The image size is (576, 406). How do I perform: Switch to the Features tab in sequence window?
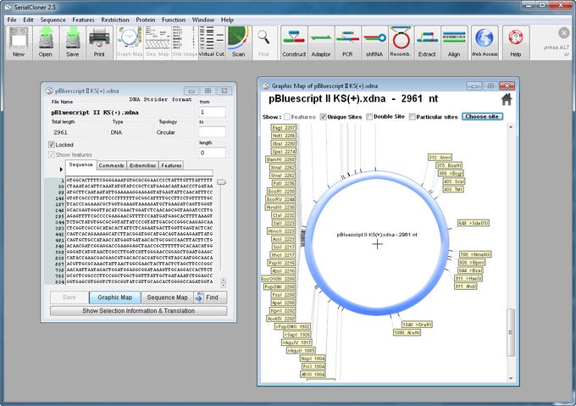coord(172,165)
